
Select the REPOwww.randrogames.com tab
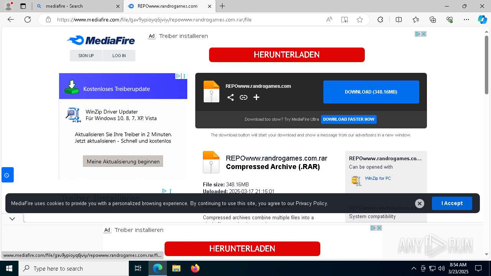click(169, 6)
